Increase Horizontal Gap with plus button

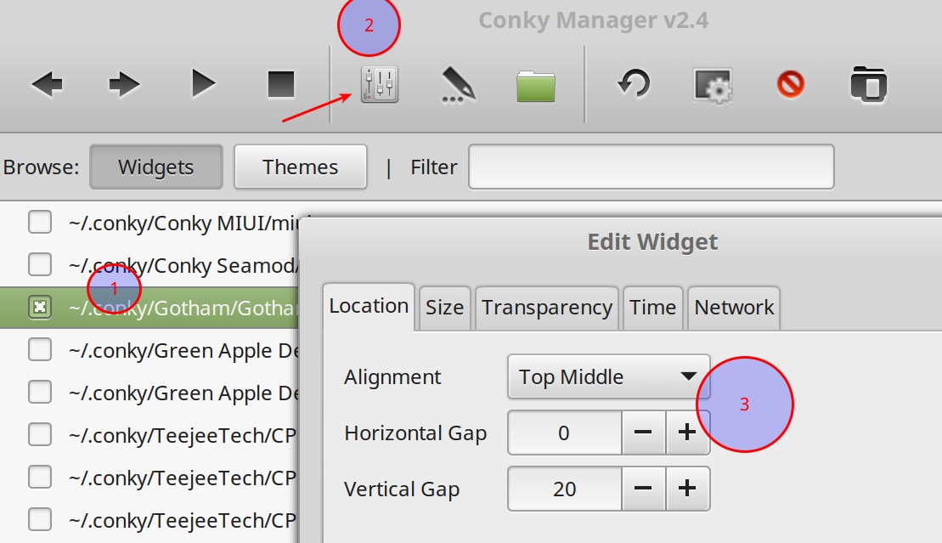click(x=687, y=433)
